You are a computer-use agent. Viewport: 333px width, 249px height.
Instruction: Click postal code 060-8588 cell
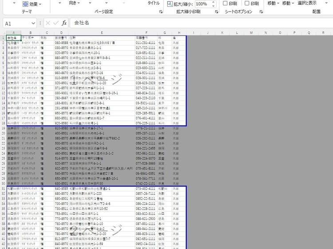[61, 43]
